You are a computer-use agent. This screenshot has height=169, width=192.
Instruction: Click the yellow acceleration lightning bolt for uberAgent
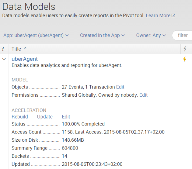[x=185, y=59]
